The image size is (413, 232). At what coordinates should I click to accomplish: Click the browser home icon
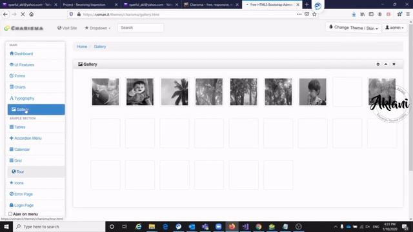click(32, 14)
